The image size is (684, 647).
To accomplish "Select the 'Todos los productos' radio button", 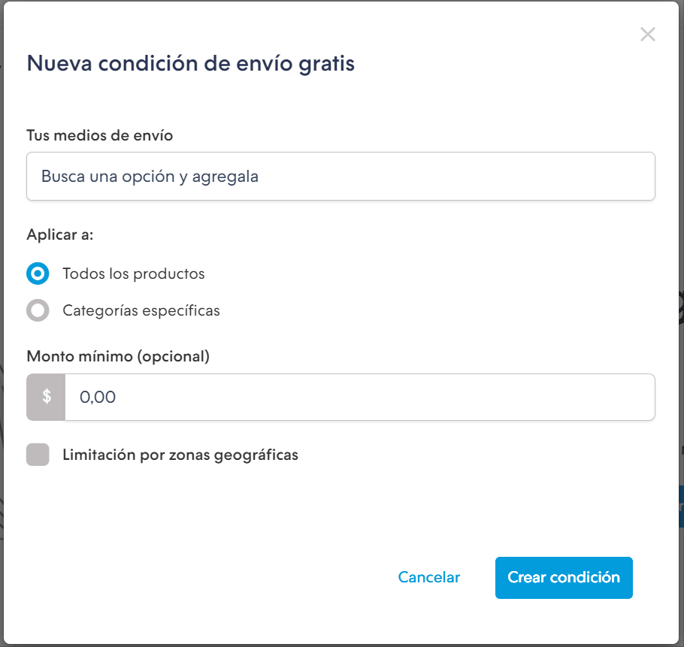I will [x=38, y=274].
